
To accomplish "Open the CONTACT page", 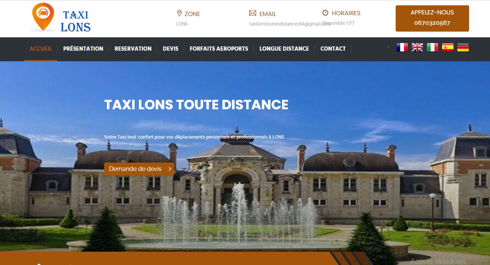I will pyautogui.click(x=333, y=49).
